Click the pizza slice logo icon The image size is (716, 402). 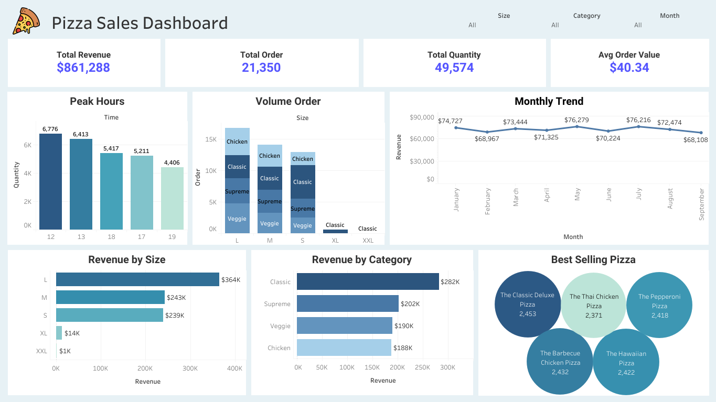click(26, 21)
